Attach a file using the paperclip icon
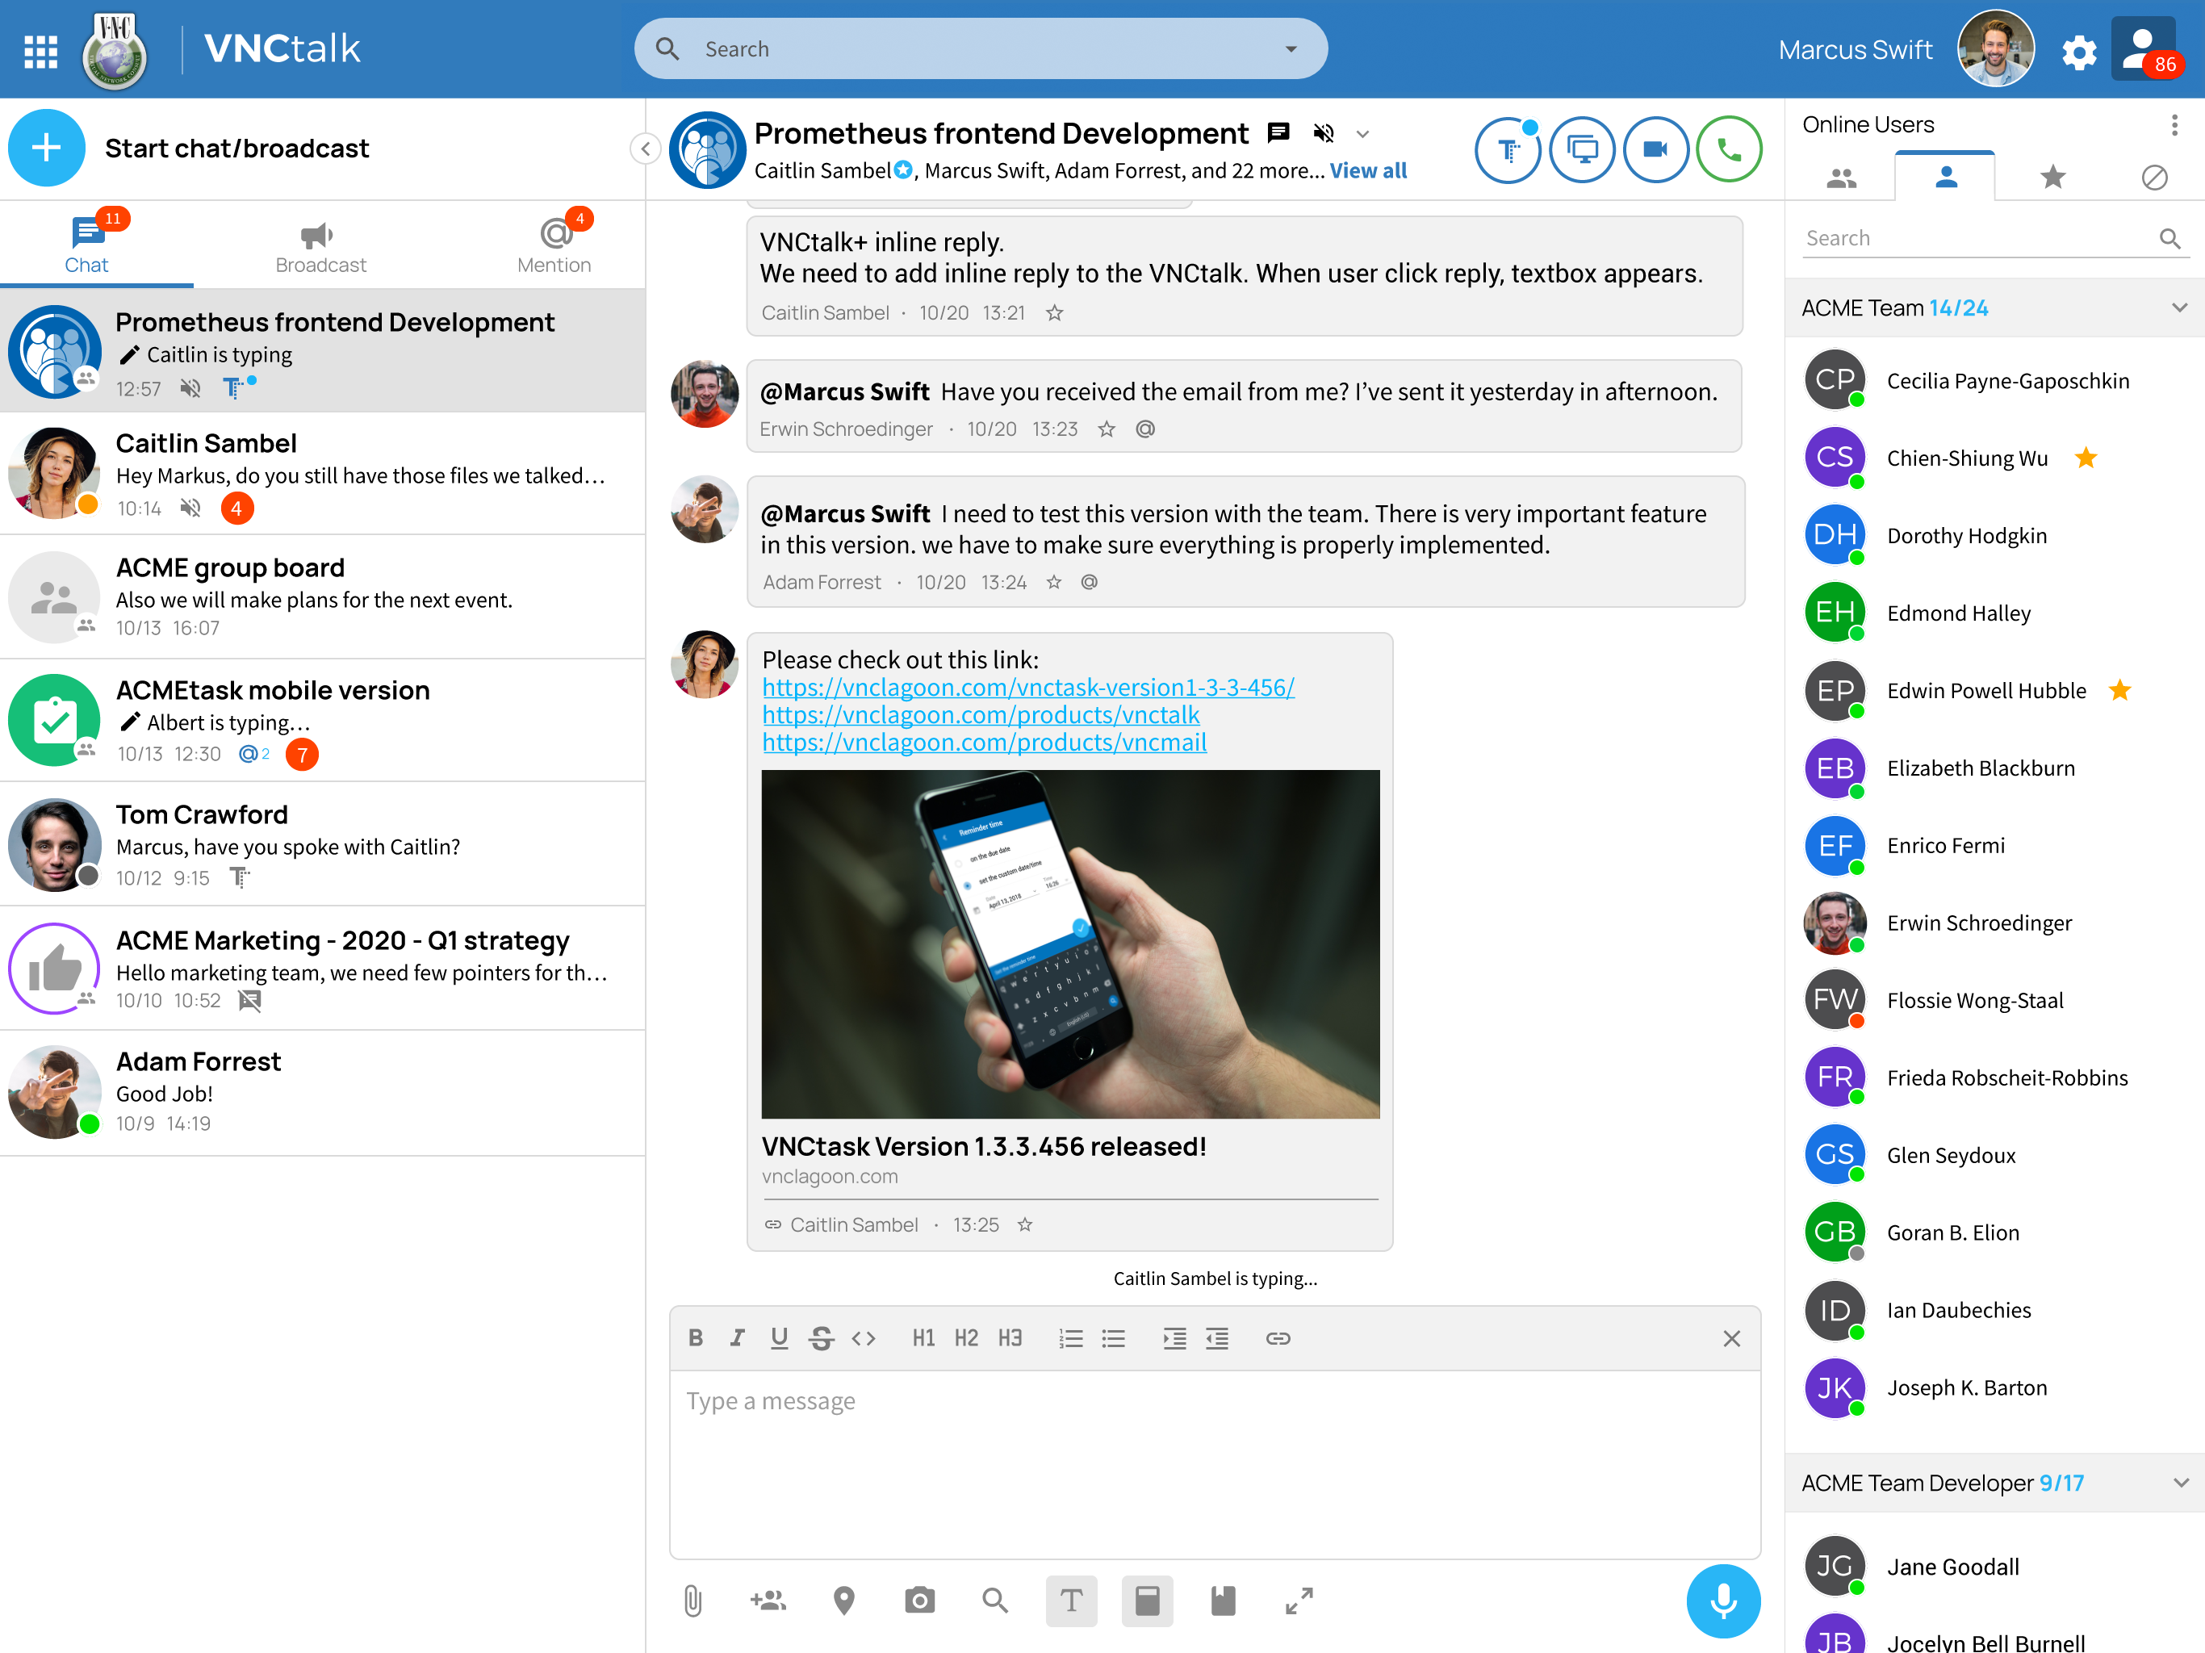 point(692,1601)
